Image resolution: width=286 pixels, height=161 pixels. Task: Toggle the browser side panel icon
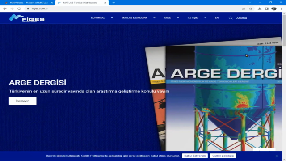[267, 8]
